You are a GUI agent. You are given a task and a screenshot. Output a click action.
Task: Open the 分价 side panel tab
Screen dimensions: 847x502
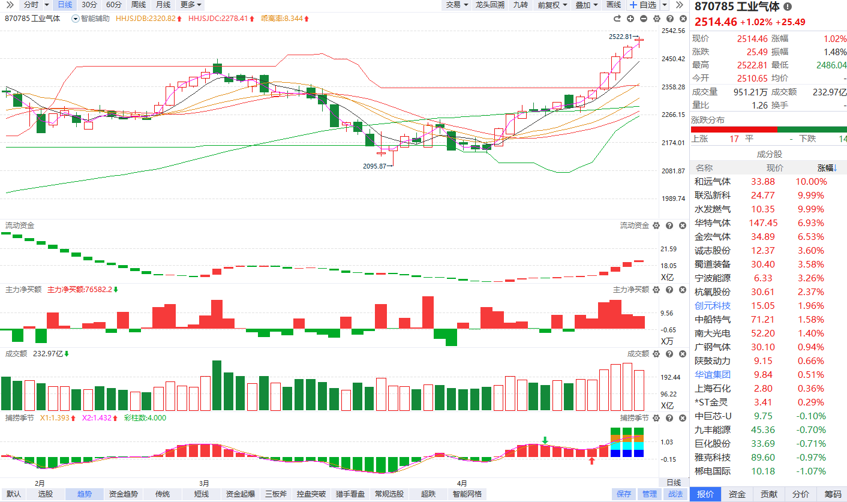801,494
